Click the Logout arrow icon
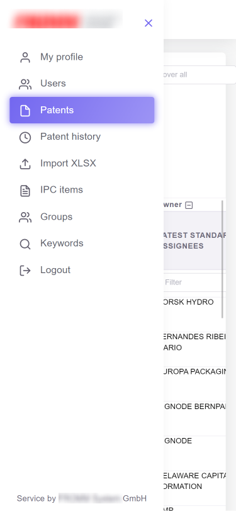 (x=25, y=271)
